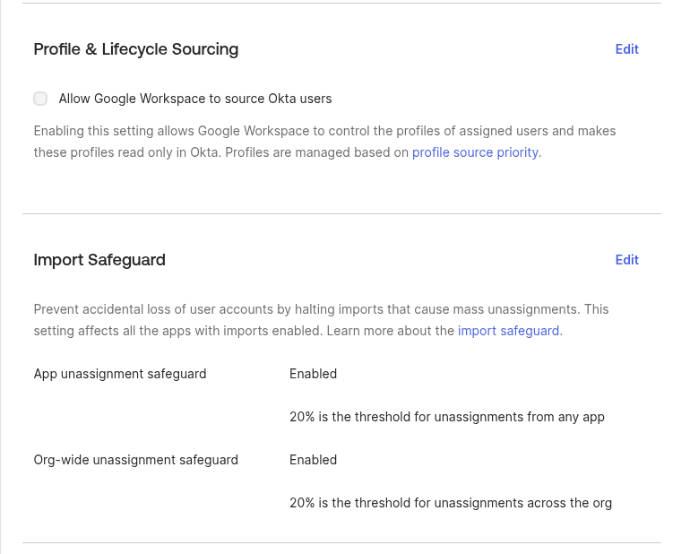
Task: Click the Profile & Lifecycle Sourcing heading
Action: click(136, 49)
